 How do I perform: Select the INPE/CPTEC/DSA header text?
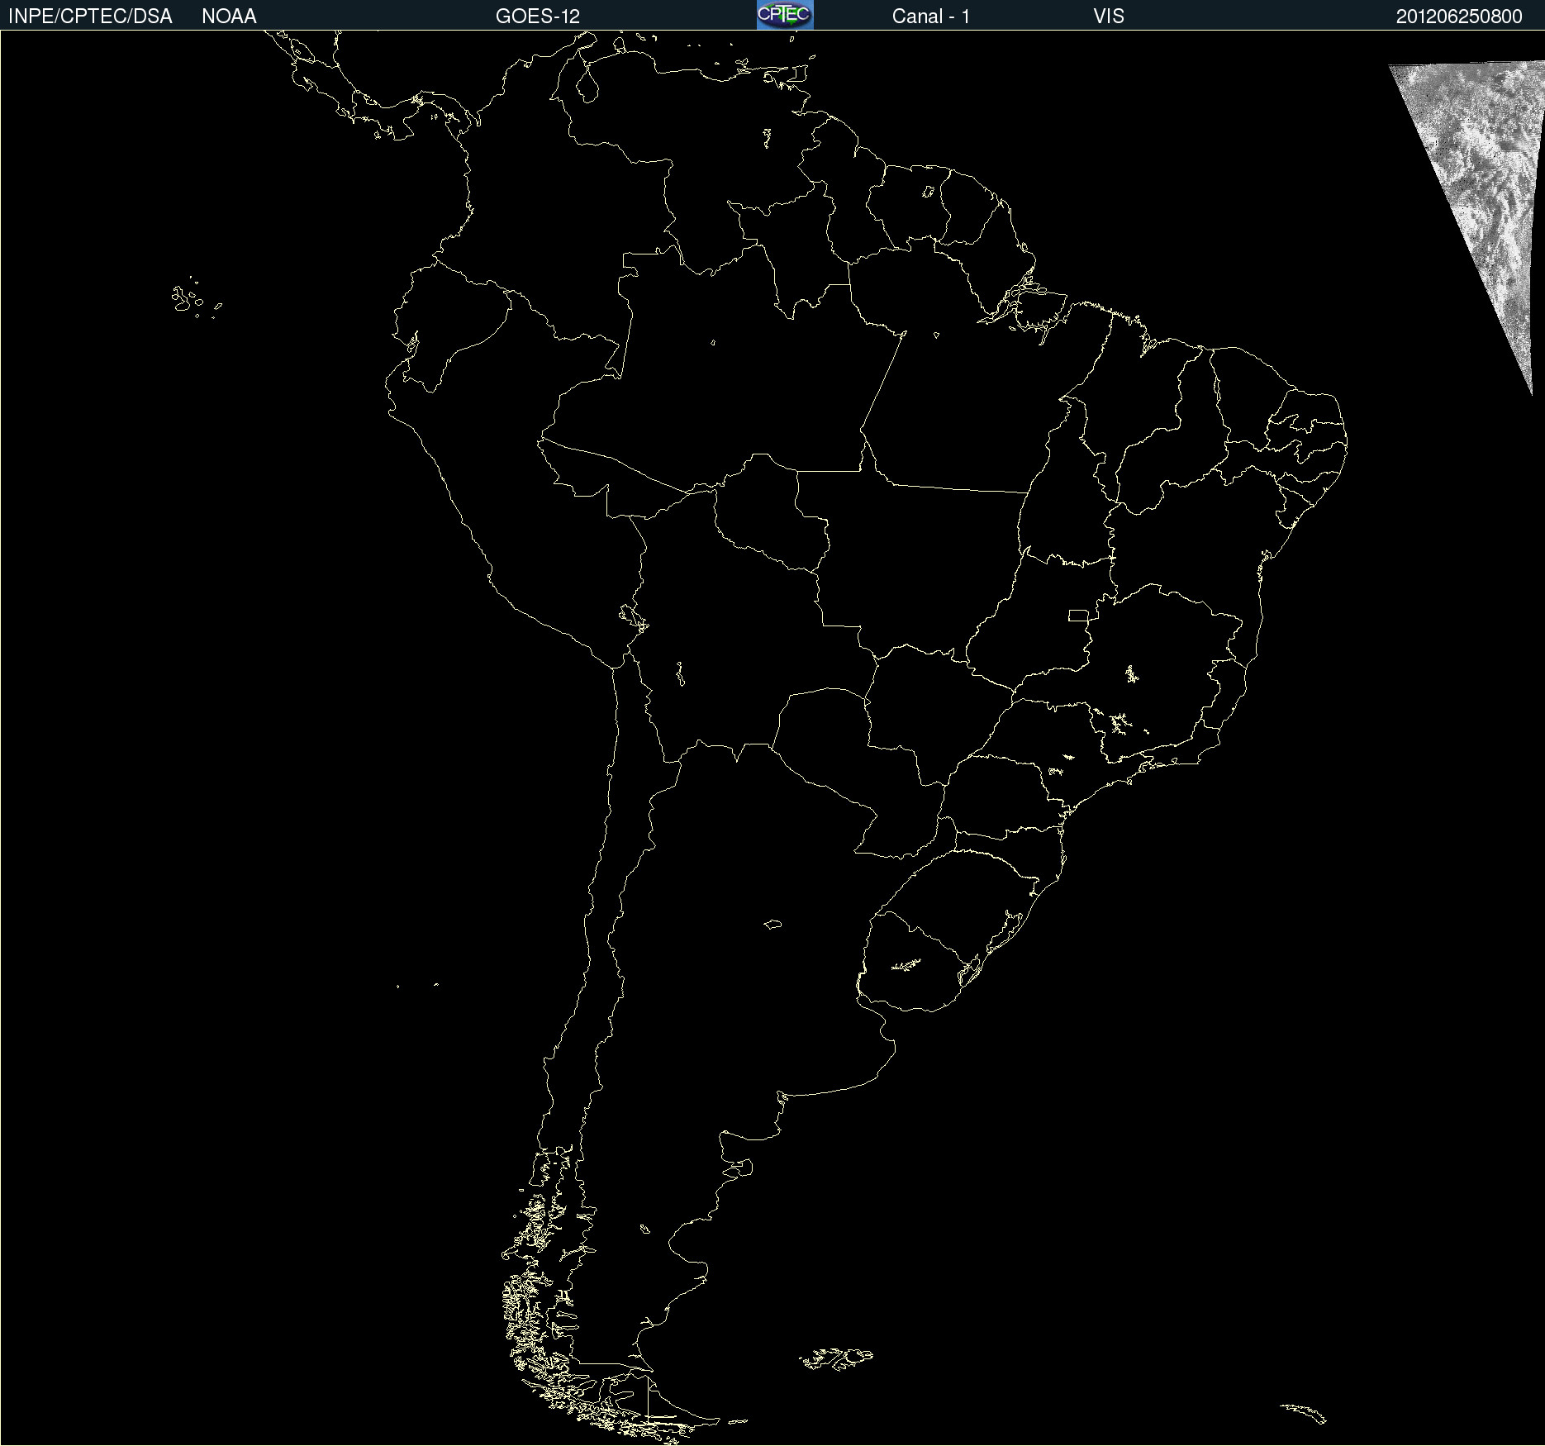coord(90,17)
